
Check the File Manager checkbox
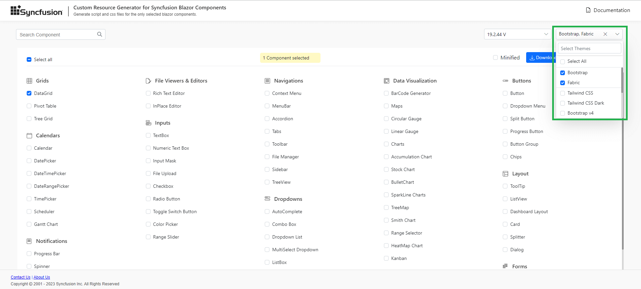(267, 157)
